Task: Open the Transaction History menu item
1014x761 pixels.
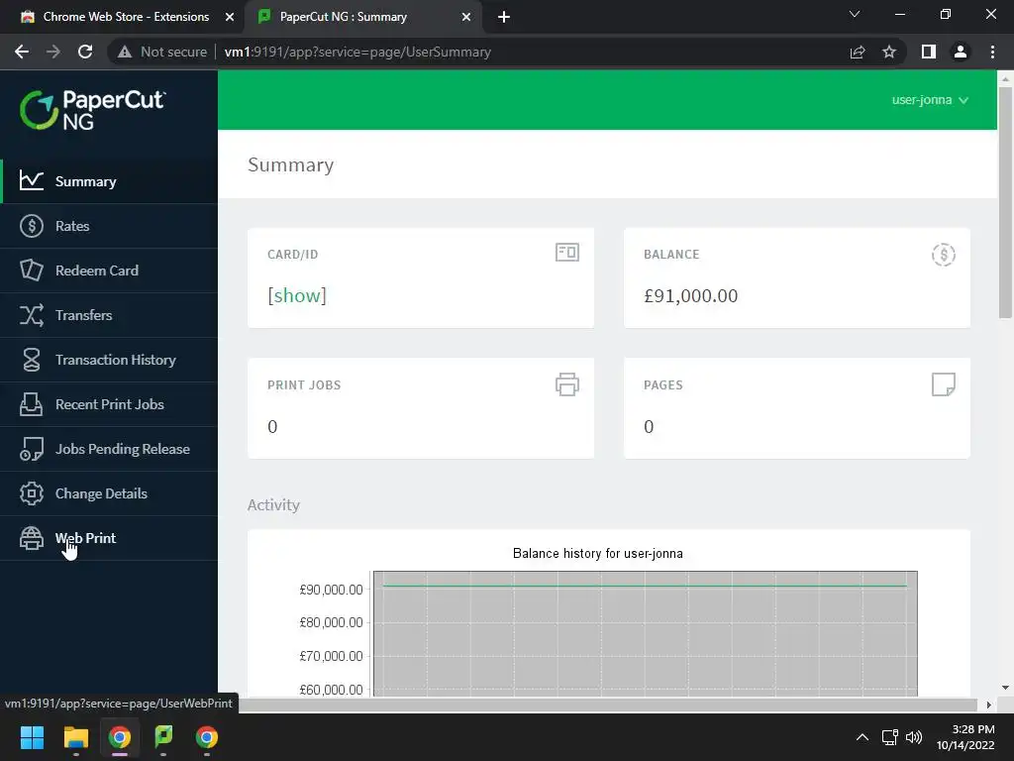Action: click(x=109, y=360)
